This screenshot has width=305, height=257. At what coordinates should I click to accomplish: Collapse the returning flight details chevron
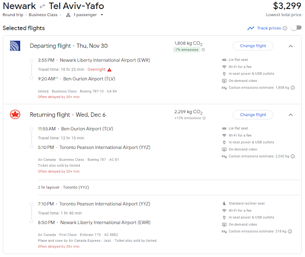click(291, 115)
